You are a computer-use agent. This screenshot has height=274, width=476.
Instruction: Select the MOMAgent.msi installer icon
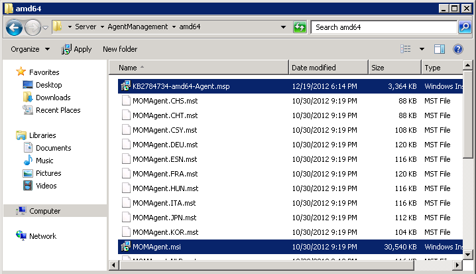[x=125, y=246]
